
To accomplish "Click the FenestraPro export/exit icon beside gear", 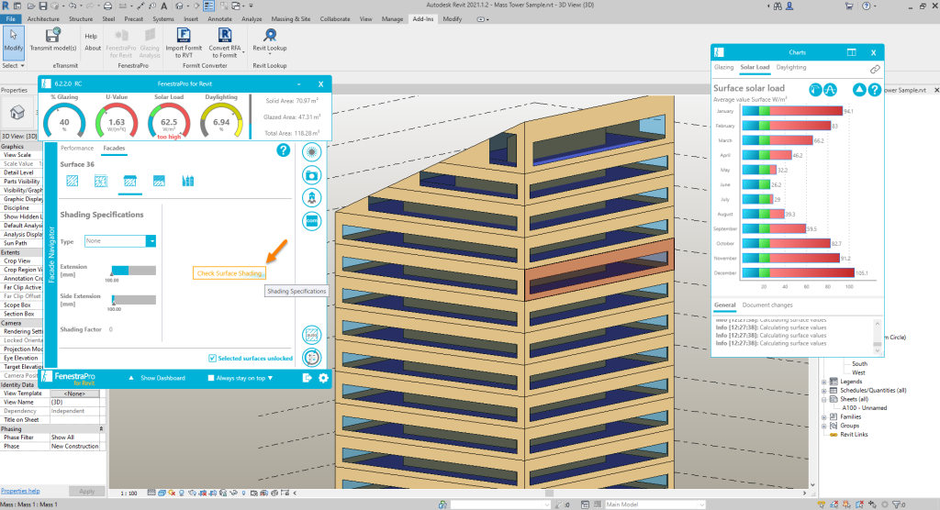I will 307,378.
